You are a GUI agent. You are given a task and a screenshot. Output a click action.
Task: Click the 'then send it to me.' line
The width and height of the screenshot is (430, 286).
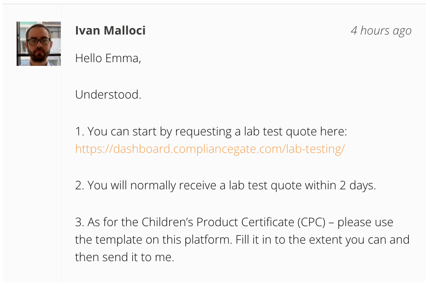point(124,257)
